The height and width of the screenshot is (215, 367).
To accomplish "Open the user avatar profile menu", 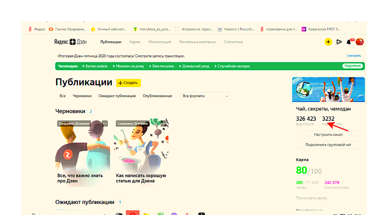I will coord(359,42).
